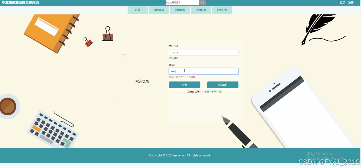Click the 密码 label
Image resolution: width=361 pixels, height=168 pixels.
tap(172, 65)
